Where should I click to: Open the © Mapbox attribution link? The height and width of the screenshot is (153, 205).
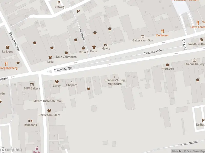178,151
